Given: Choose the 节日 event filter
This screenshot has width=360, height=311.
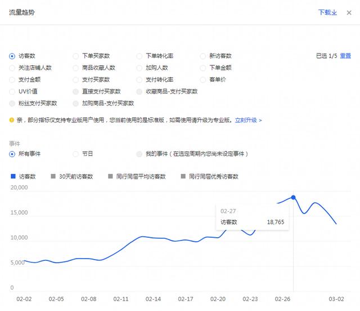Looking at the screenshot, I should (75, 154).
